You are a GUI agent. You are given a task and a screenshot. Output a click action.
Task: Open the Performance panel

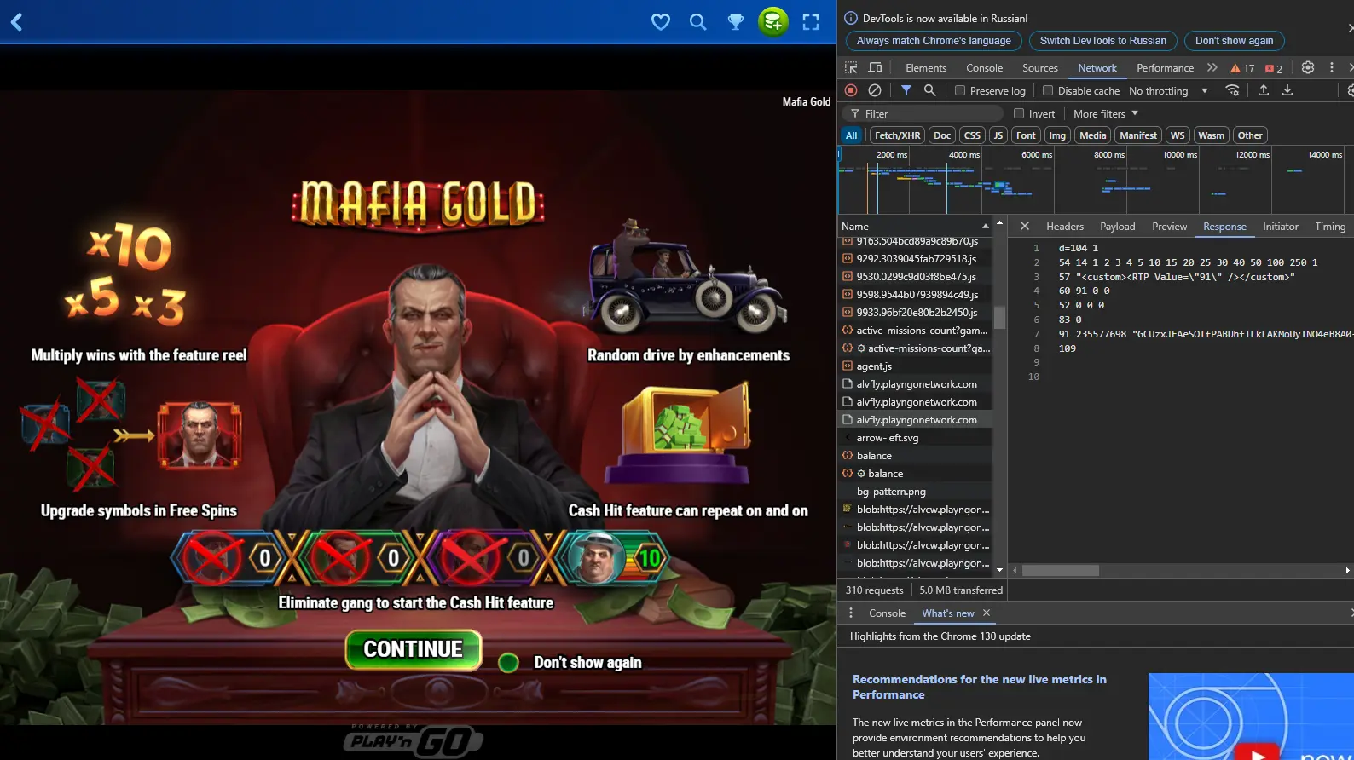[x=1165, y=68]
